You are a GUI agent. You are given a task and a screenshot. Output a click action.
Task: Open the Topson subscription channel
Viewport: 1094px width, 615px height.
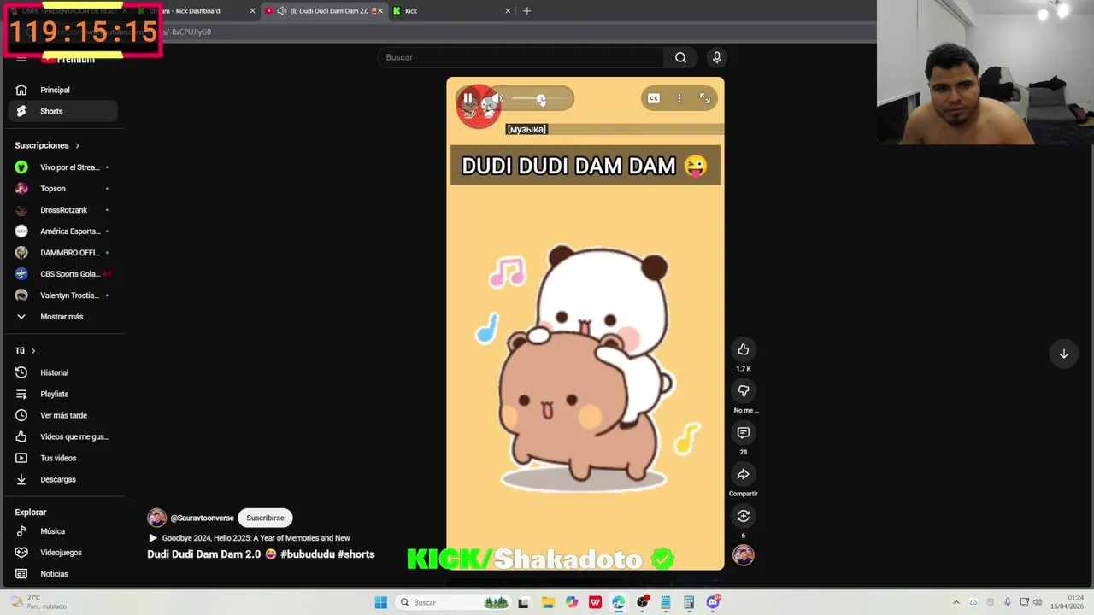coord(63,189)
